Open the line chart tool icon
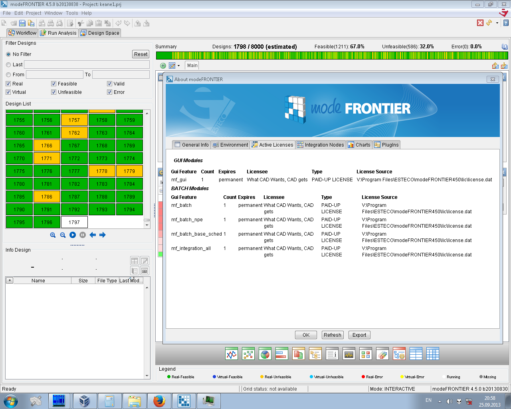511x409 pixels. click(x=232, y=353)
